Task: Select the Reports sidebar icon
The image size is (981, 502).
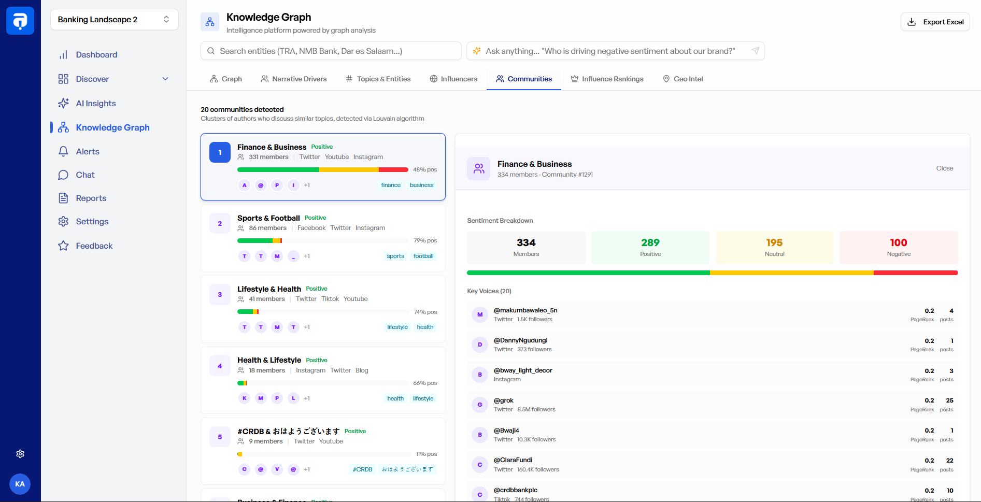Action: pos(63,198)
